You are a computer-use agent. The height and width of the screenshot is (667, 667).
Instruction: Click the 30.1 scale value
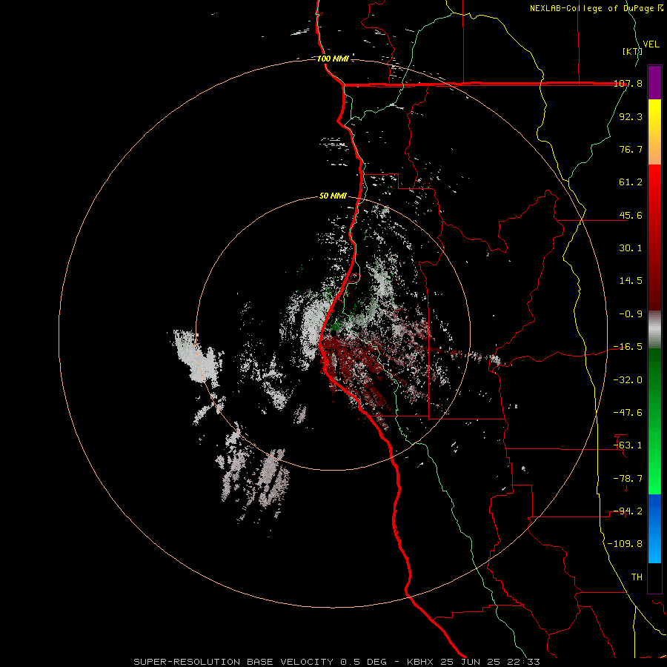pyautogui.click(x=631, y=248)
